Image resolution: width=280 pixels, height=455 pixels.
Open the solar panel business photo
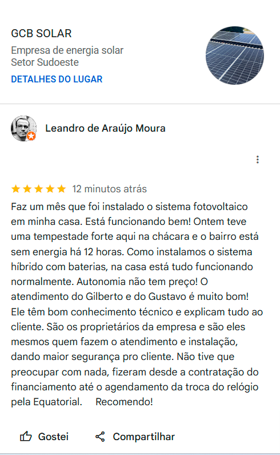click(x=234, y=56)
